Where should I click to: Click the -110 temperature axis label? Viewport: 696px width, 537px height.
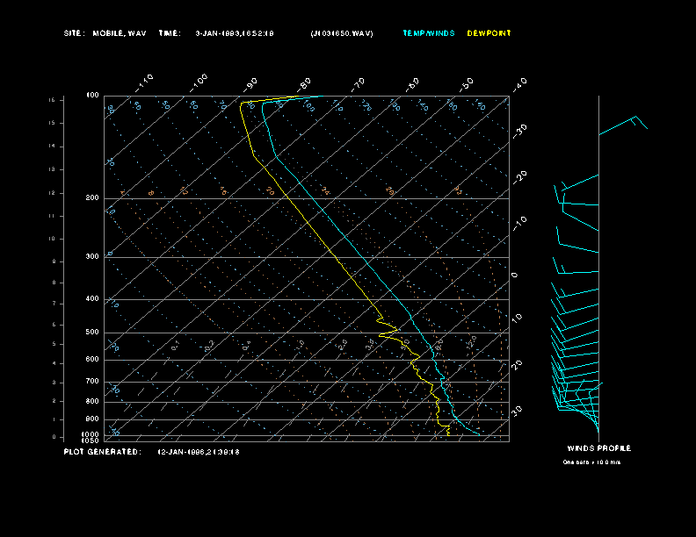click(146, 81)
